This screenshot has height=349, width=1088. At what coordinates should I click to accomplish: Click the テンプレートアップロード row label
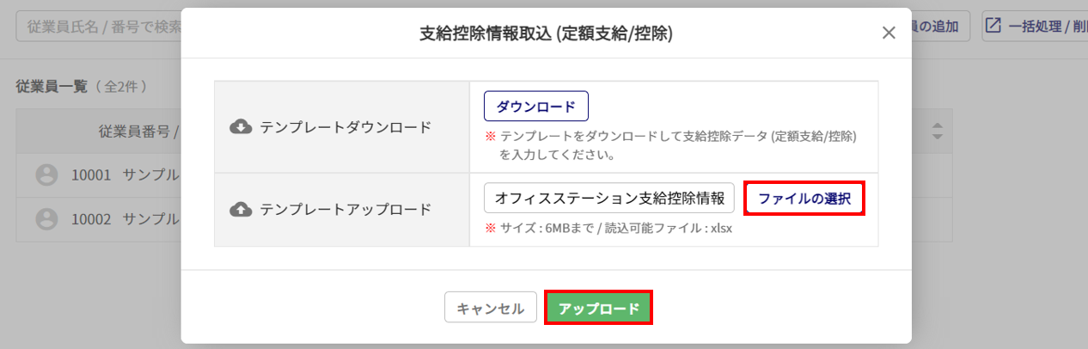point(345,209)
